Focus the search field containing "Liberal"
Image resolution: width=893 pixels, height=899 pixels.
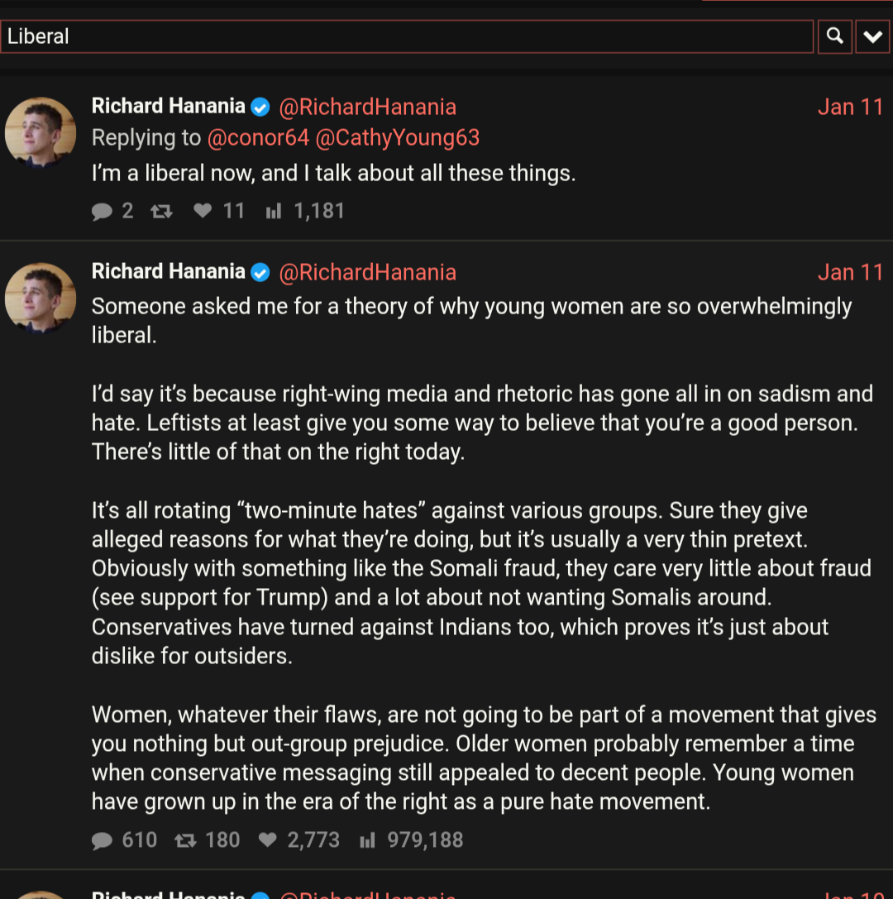tap(407, 36)
